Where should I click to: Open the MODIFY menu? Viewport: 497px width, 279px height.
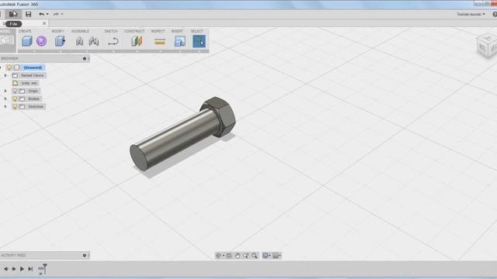tap(58, 31)
